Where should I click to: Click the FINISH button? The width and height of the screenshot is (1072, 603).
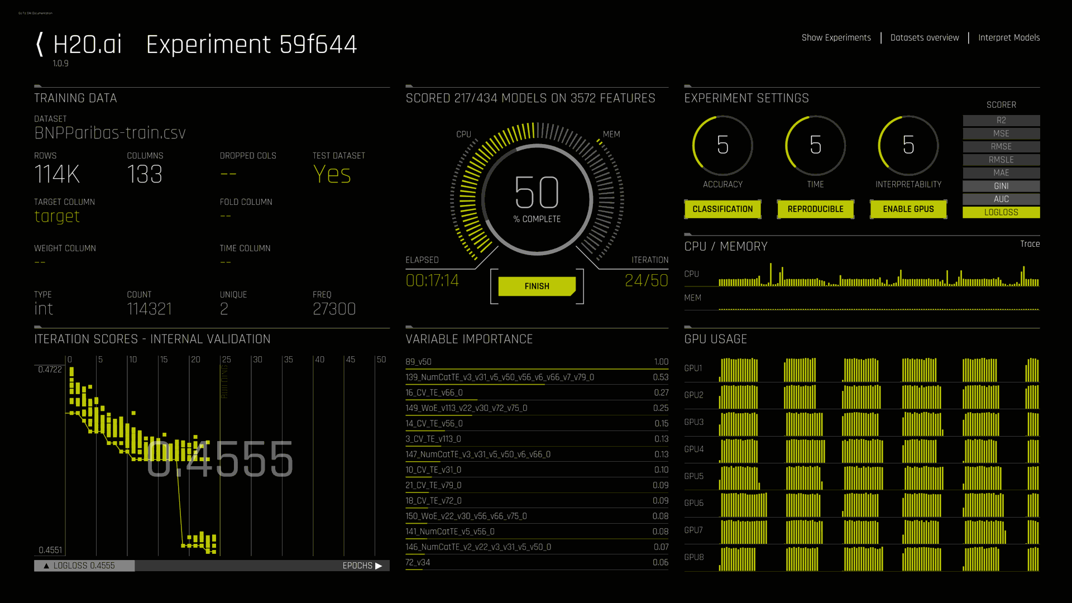(x=537, y=286)
